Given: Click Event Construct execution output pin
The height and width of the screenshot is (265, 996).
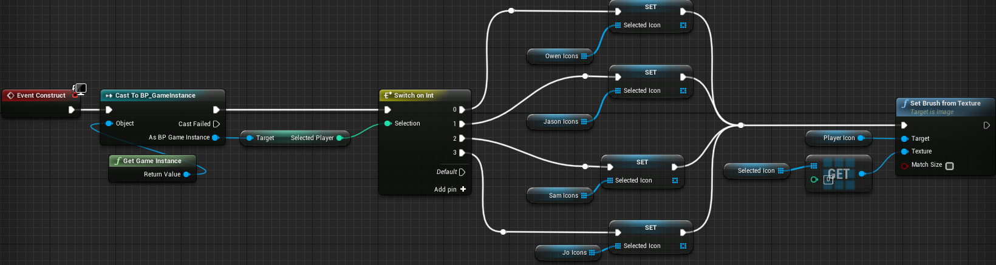Looking at the screenshot, I should coord(72,110).
